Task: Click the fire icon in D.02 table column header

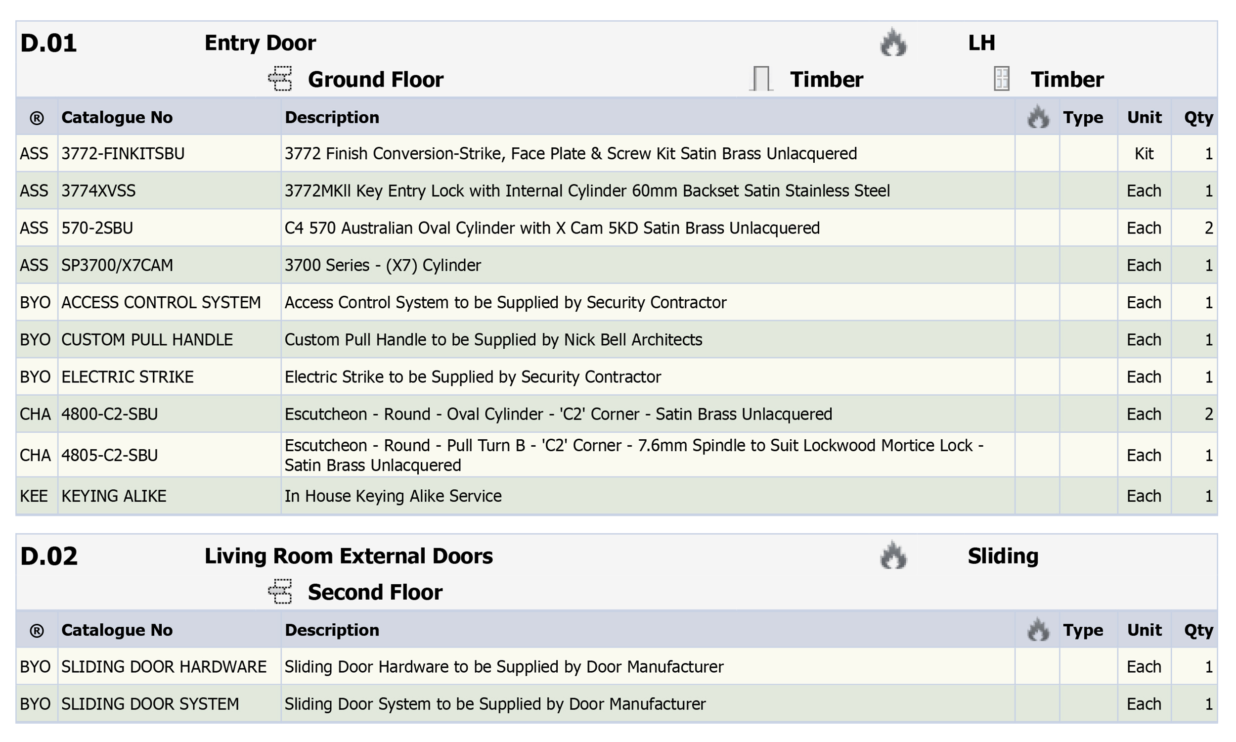Action: tap(1038, 630)
